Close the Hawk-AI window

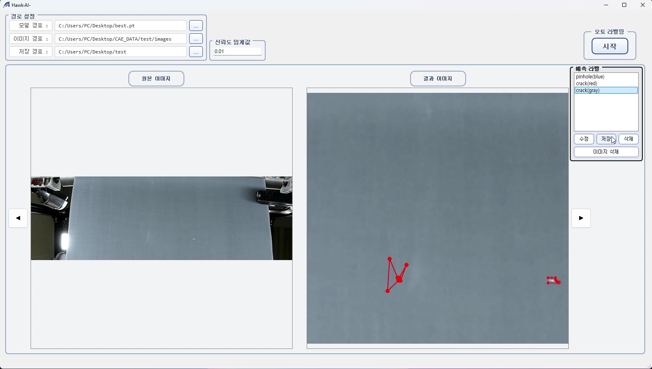point(643,5)
